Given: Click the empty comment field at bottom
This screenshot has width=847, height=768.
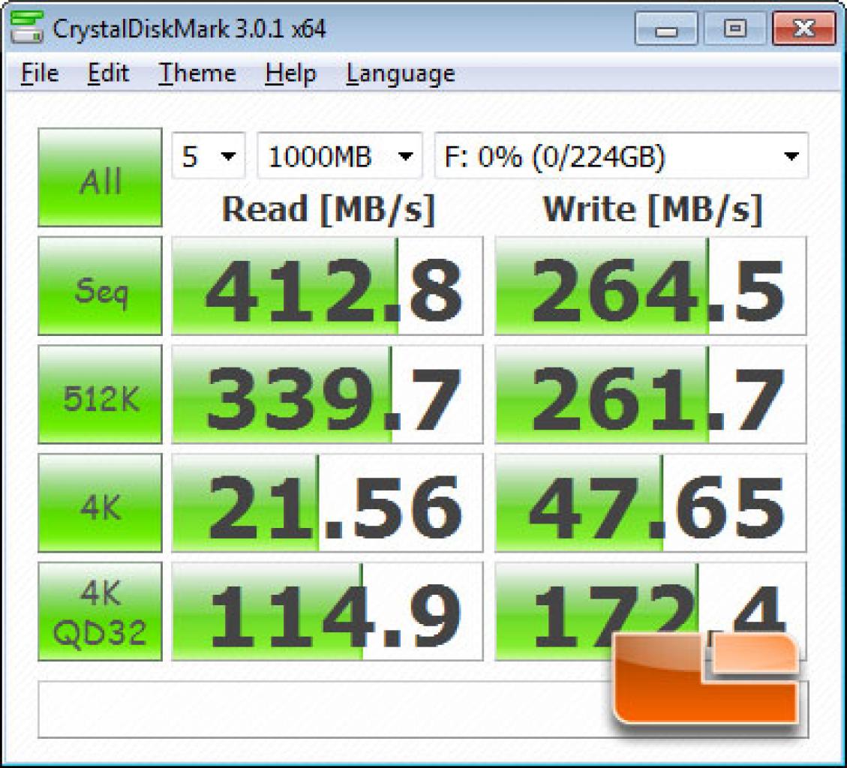Looking at the screenshot, I should tap(324, 709).
